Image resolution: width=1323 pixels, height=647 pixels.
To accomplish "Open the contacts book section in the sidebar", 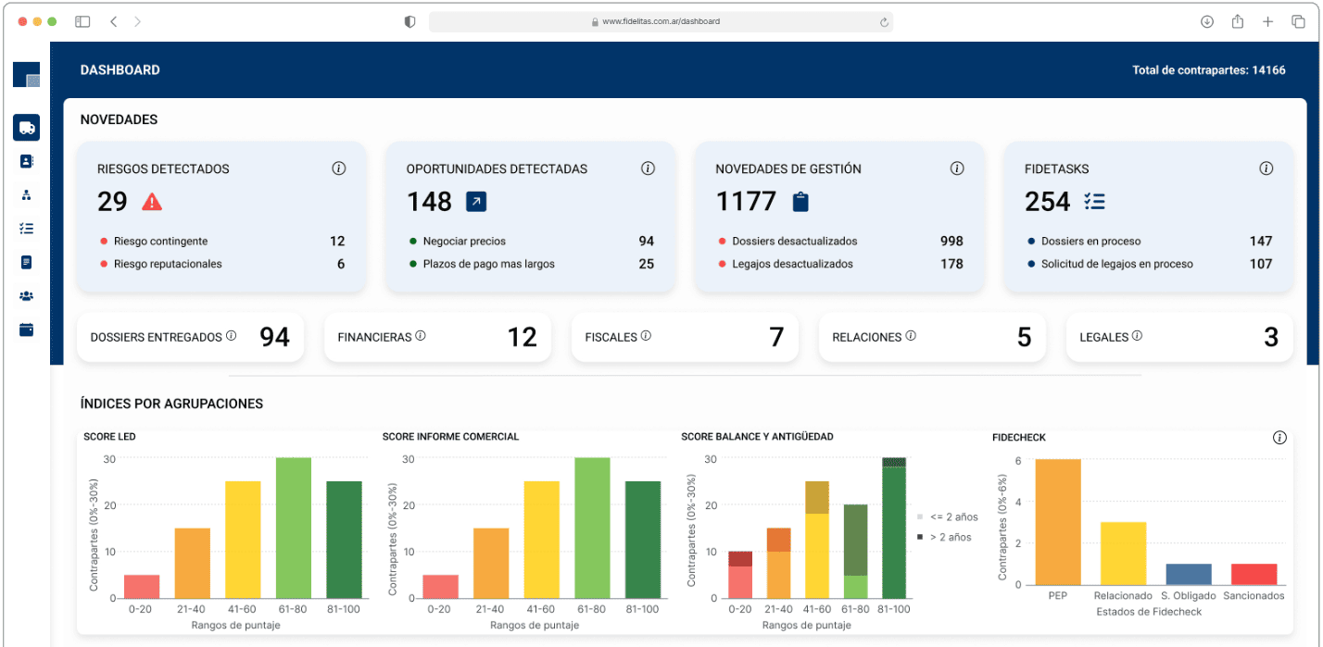I will [26, 161].
